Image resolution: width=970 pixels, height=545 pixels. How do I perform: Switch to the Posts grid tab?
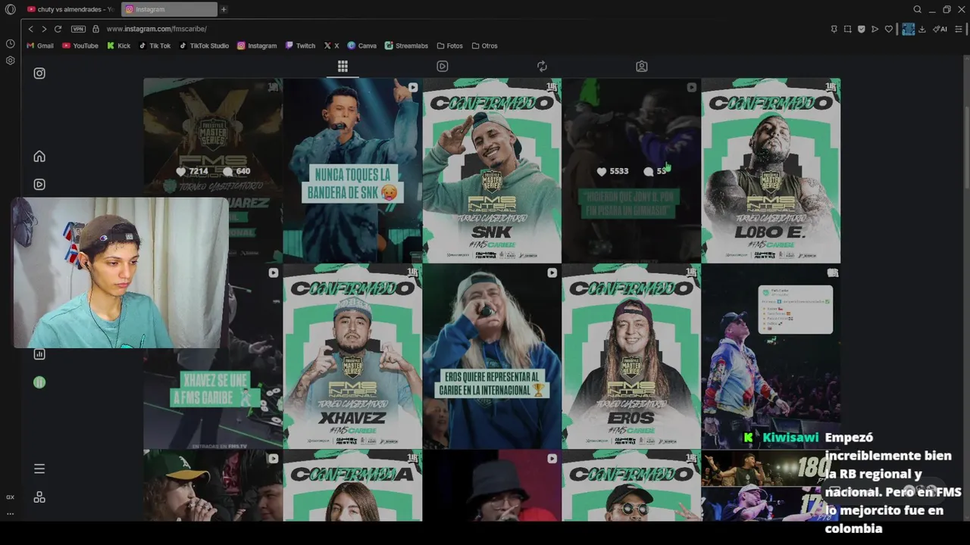(343, 67)
